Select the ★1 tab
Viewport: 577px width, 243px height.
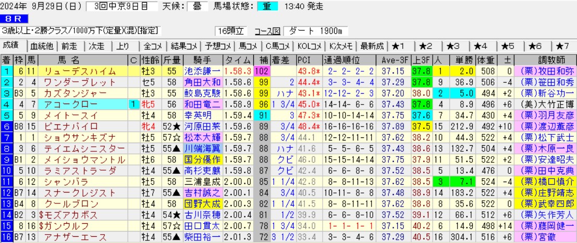point(402,45)
